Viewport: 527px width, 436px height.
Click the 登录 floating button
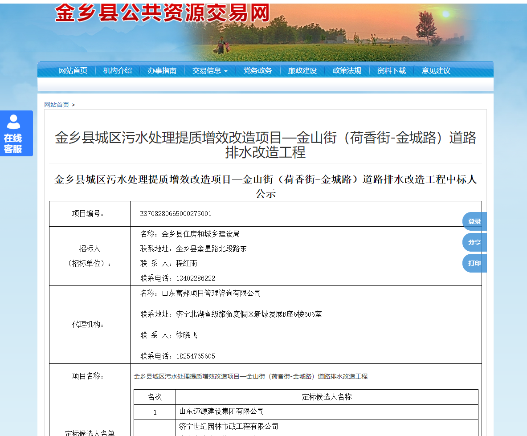click(x=474, y=221)
